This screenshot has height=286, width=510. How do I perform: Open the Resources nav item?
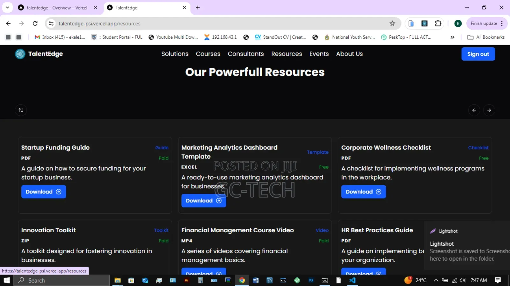(x=287, y=54)
